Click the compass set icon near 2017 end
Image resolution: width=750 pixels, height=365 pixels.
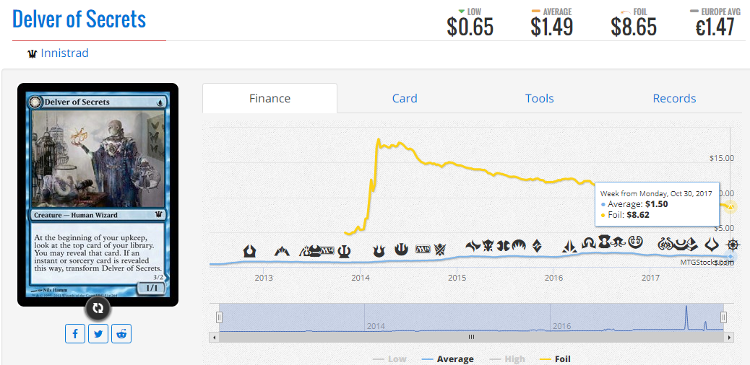click(733, 246)
